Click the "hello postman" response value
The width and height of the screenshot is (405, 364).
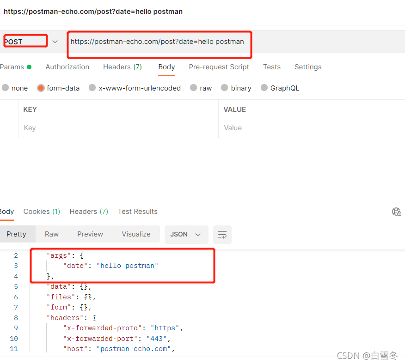(127, 266)
